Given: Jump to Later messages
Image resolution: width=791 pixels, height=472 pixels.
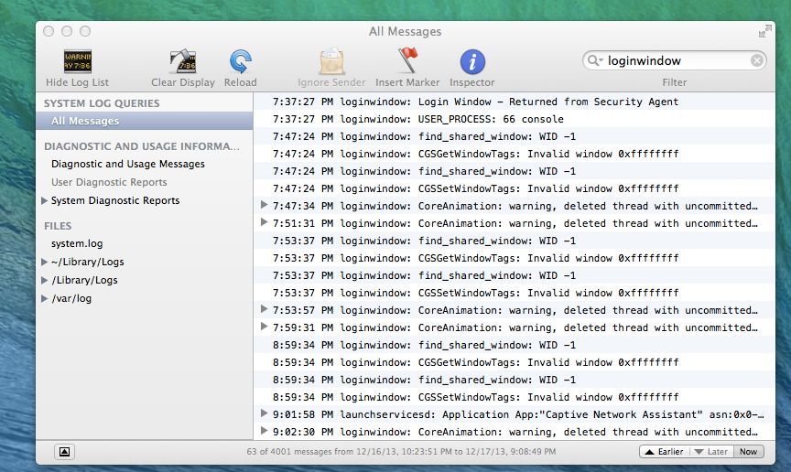Looking at the screenshot, I should (x=711, y=451).
